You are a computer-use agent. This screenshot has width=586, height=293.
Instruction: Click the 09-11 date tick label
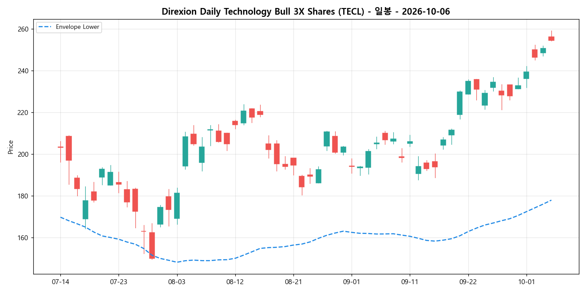point(410,281)
